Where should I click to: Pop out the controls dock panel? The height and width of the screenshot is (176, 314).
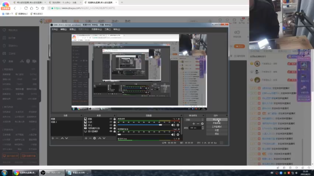click(226, 115)
